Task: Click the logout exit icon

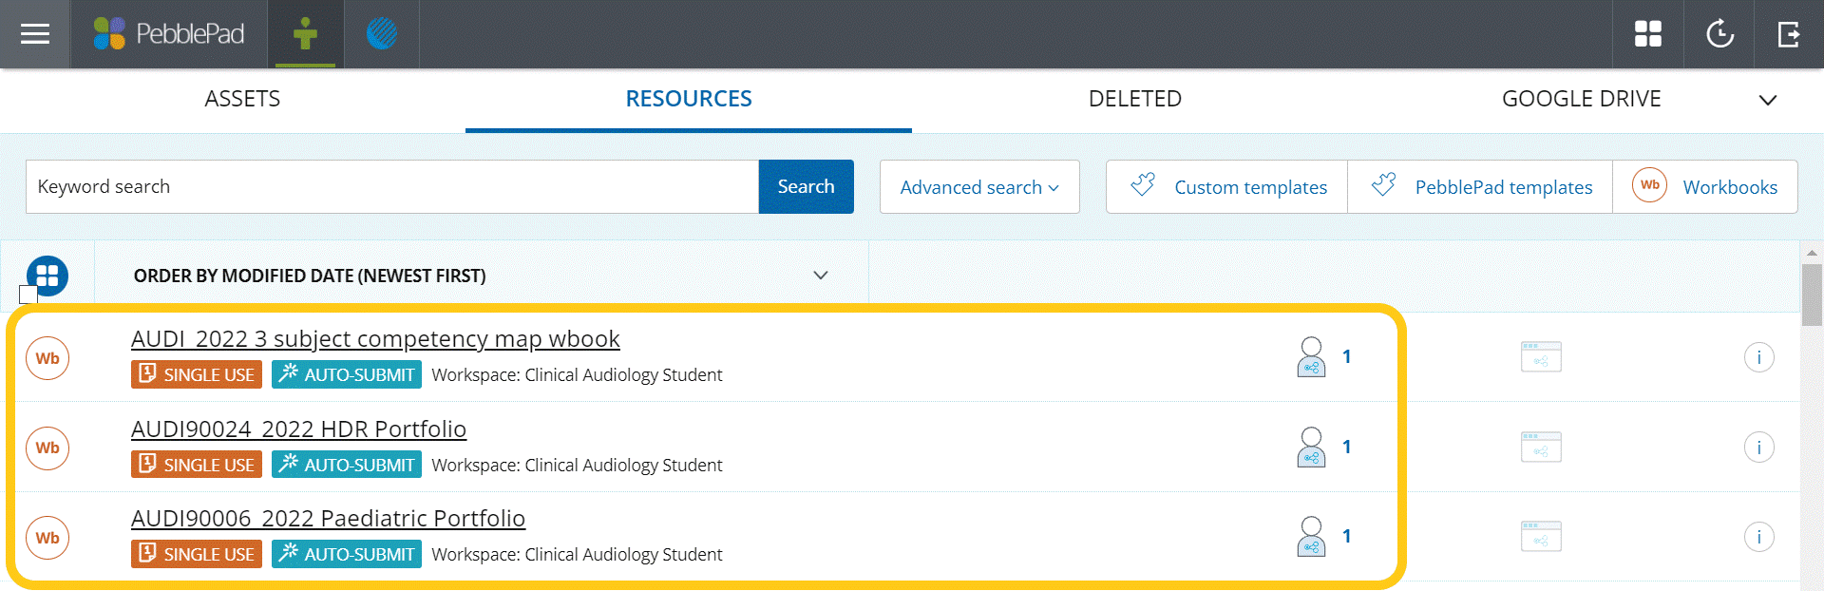Action: click(x=1789, y=34)
